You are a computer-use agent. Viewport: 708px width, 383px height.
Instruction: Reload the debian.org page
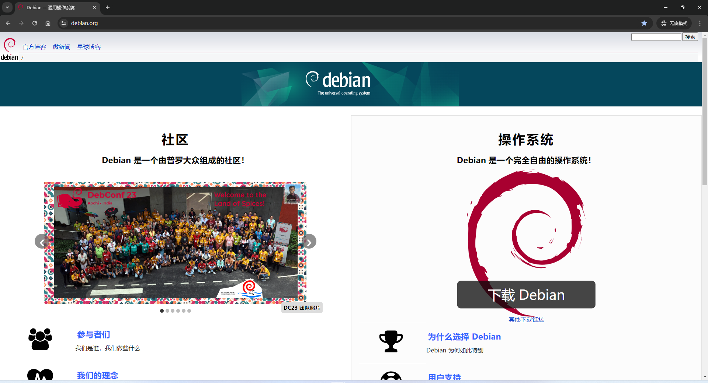tap(35, 23)
